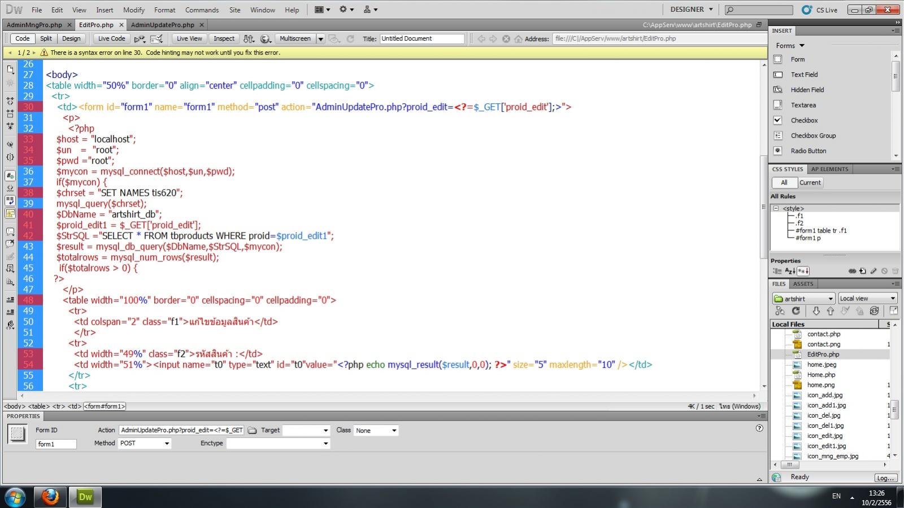The width and height of the screenshot is (904, 508).
Task: Switch to the AdminMngPro.php document tab
Action: (34, 25)
